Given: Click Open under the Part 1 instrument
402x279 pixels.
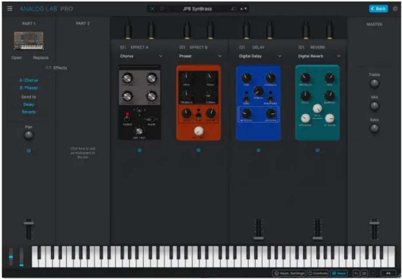Looking at the screenshot, I should point(17,58).
